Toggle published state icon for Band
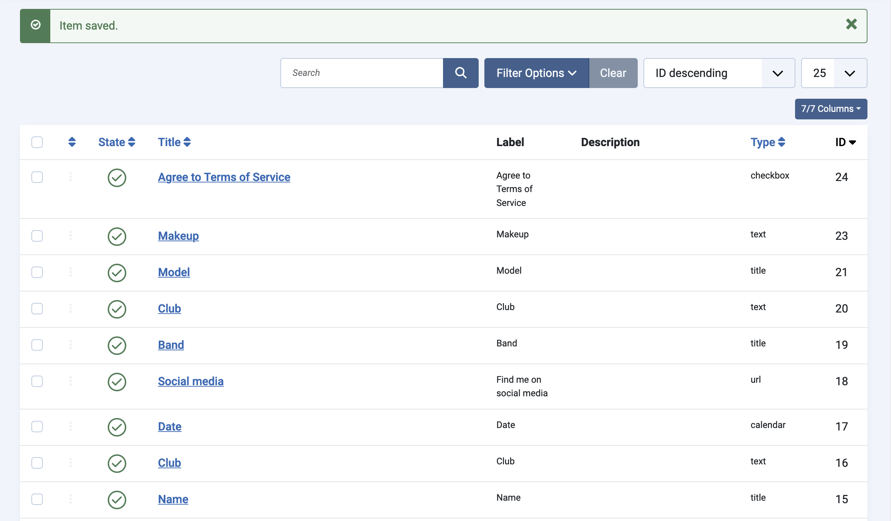The width and height of the screenshot is (891, 521). point(117,346)
